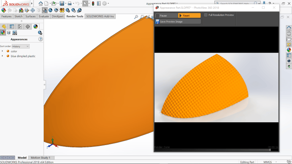Open the Sort order History dropdown
Viewport: 292px width, 164px height.
pyautogui.click(x=21, y=46)
